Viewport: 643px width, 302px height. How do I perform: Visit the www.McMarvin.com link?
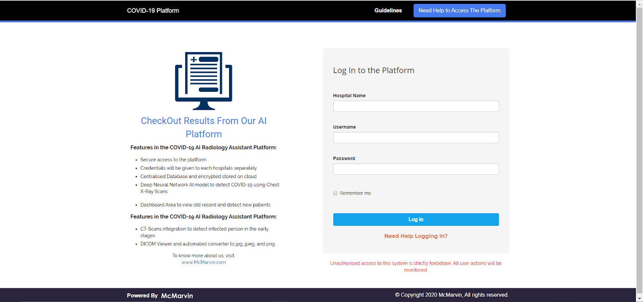point(204,262)
